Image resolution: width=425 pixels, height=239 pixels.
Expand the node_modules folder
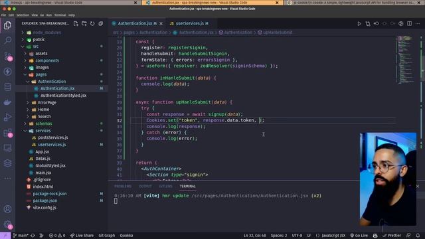pyautogui.click(x=47, y=33)
